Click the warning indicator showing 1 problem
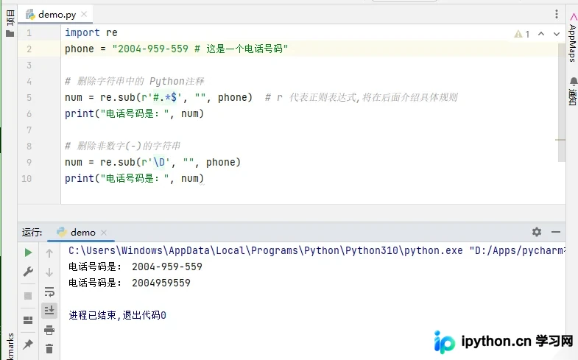Image resolution: width=578 pixels, height=360 pixels. point(521,34)
